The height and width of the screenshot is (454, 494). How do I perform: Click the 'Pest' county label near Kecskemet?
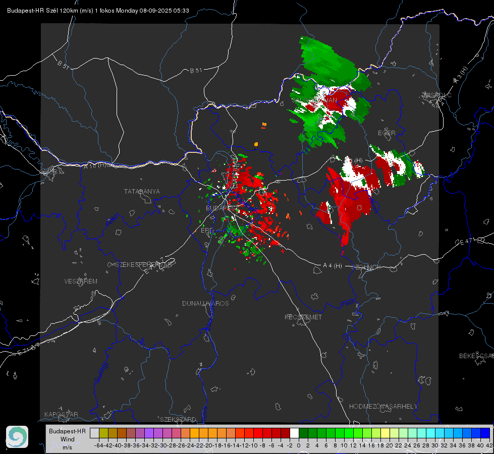(348, 303)
